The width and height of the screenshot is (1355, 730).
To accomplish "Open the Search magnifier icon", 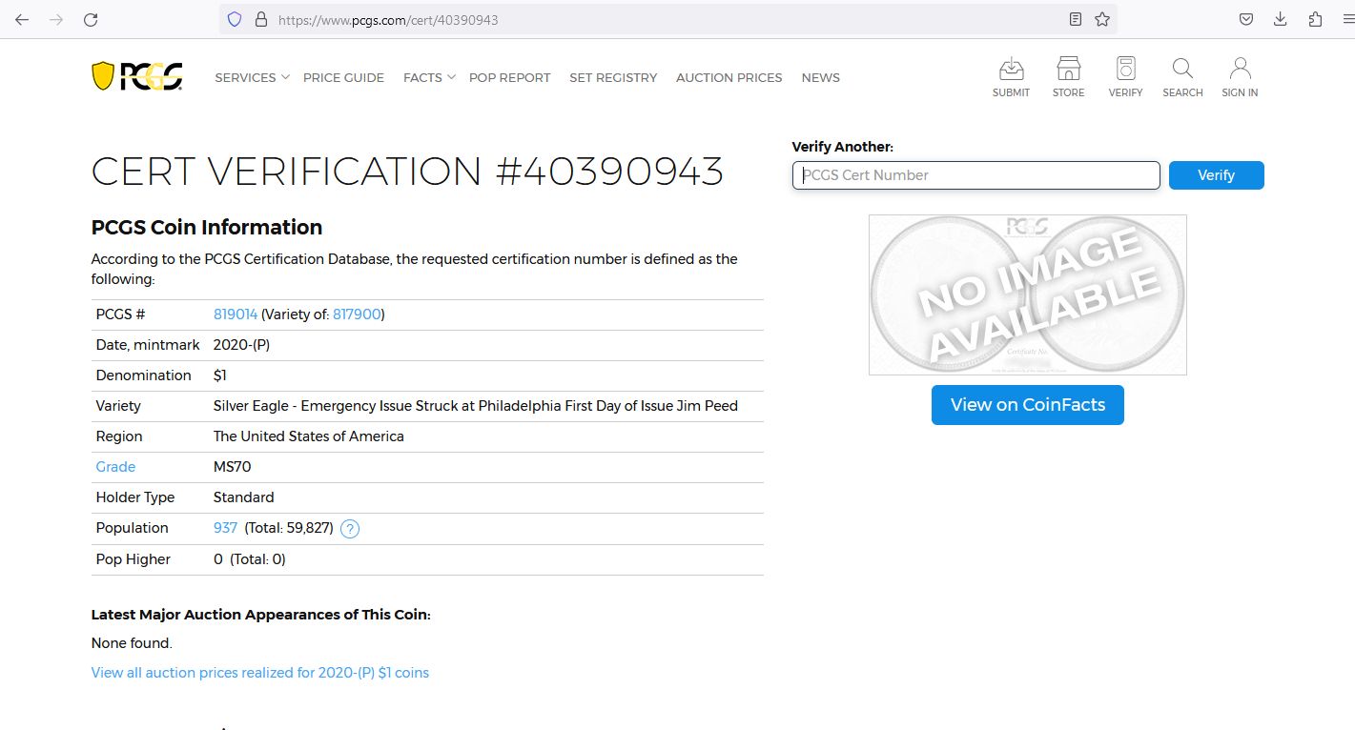I will [1182, 77].
